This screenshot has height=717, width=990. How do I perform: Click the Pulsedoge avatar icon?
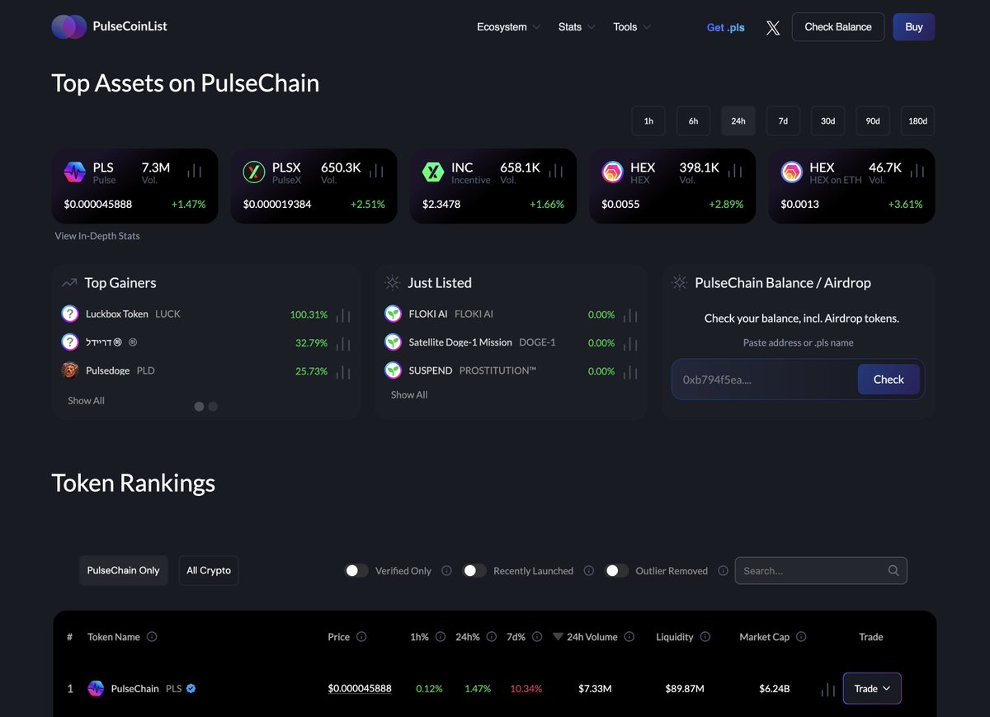70,370
